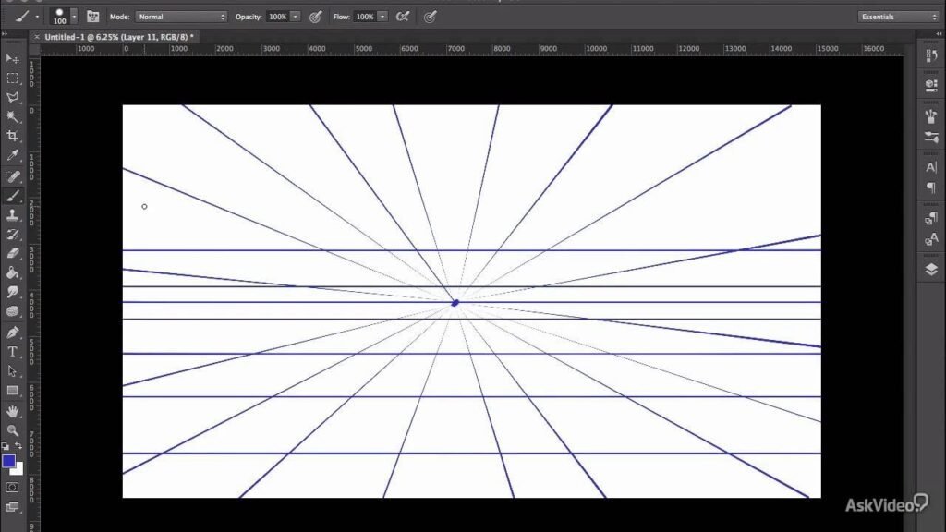The width and height of the screenshot is (946, 532).
Task: Open the Brush Preset picker arrow
Action: coord(74,17)
